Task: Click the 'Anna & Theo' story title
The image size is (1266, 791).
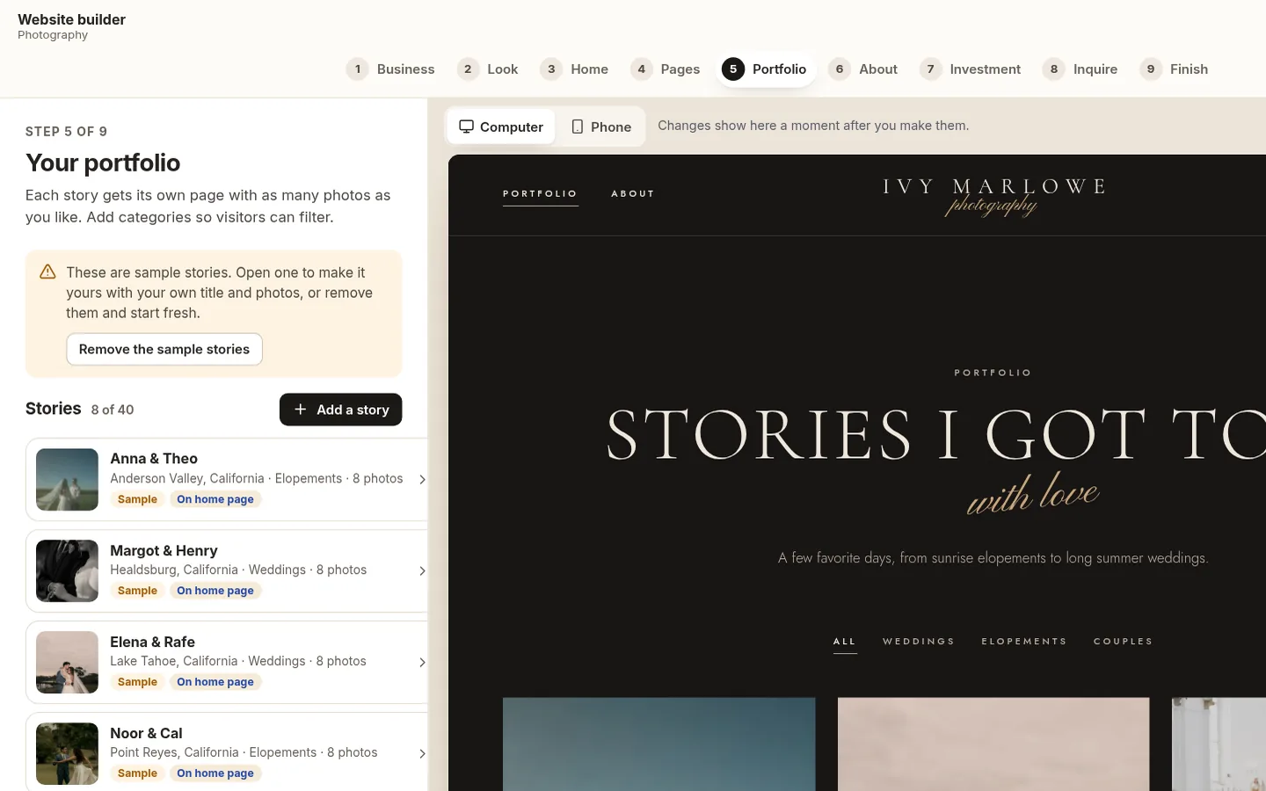Action: tap(154, 459)
